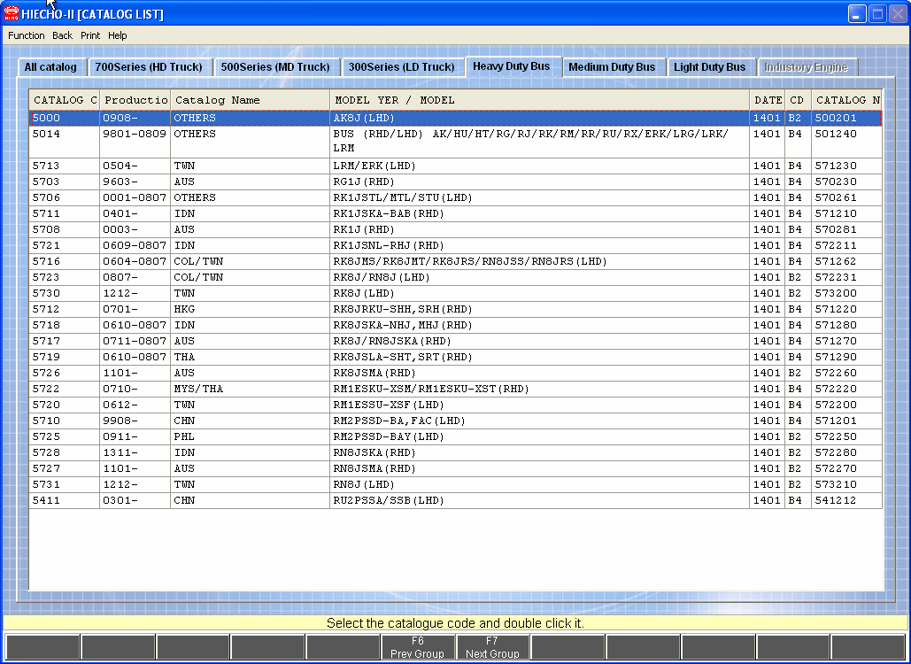This screenshot has height=664, width=911.
Task: Click the MODEL YER / MODEL column header
Action: point(539,100)
